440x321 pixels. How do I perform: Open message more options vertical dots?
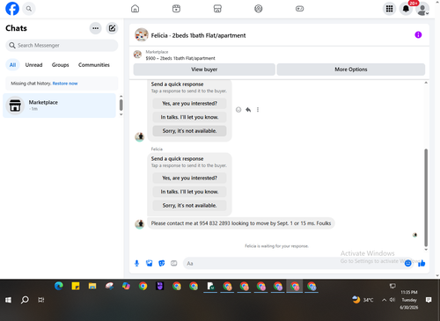258,110
